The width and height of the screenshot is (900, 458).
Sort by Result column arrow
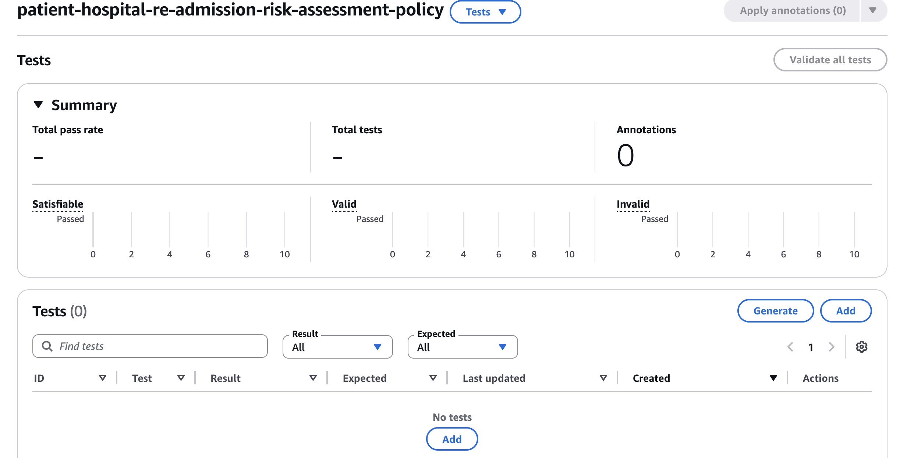tap(313, 378)
